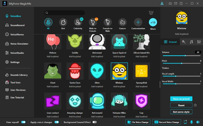Select the Alien voice

97,71
